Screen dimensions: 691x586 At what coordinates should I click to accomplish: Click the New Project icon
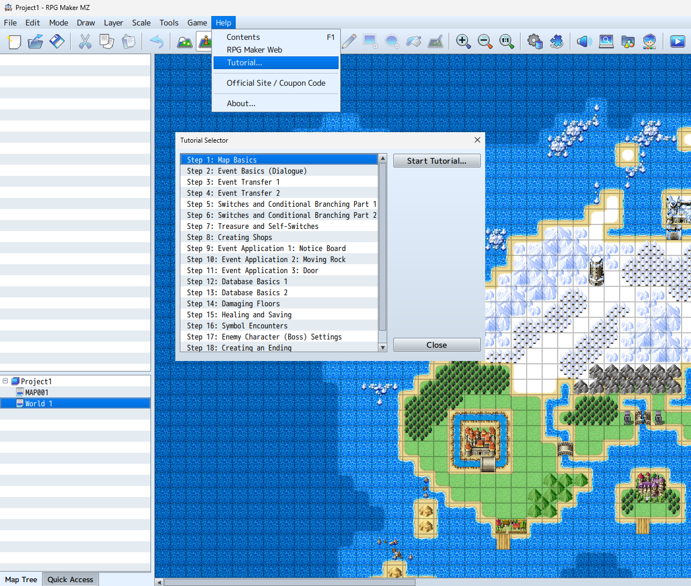[14, 41]
